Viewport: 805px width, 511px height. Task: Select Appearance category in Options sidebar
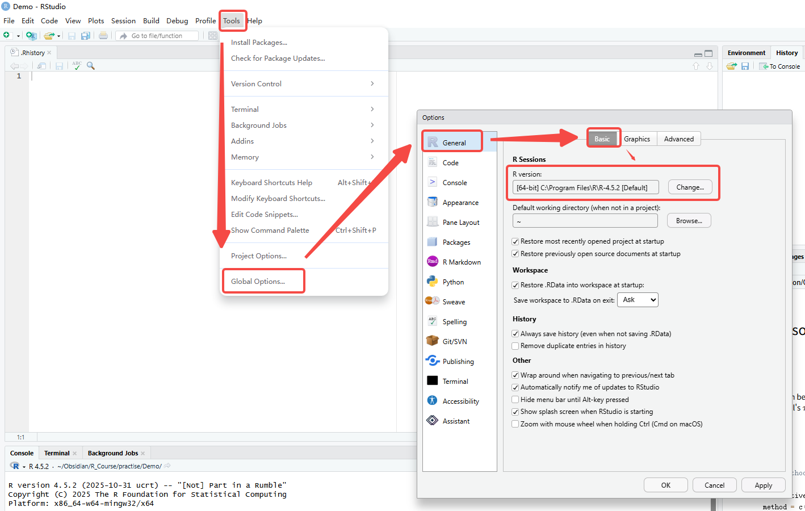coord(460,203)
